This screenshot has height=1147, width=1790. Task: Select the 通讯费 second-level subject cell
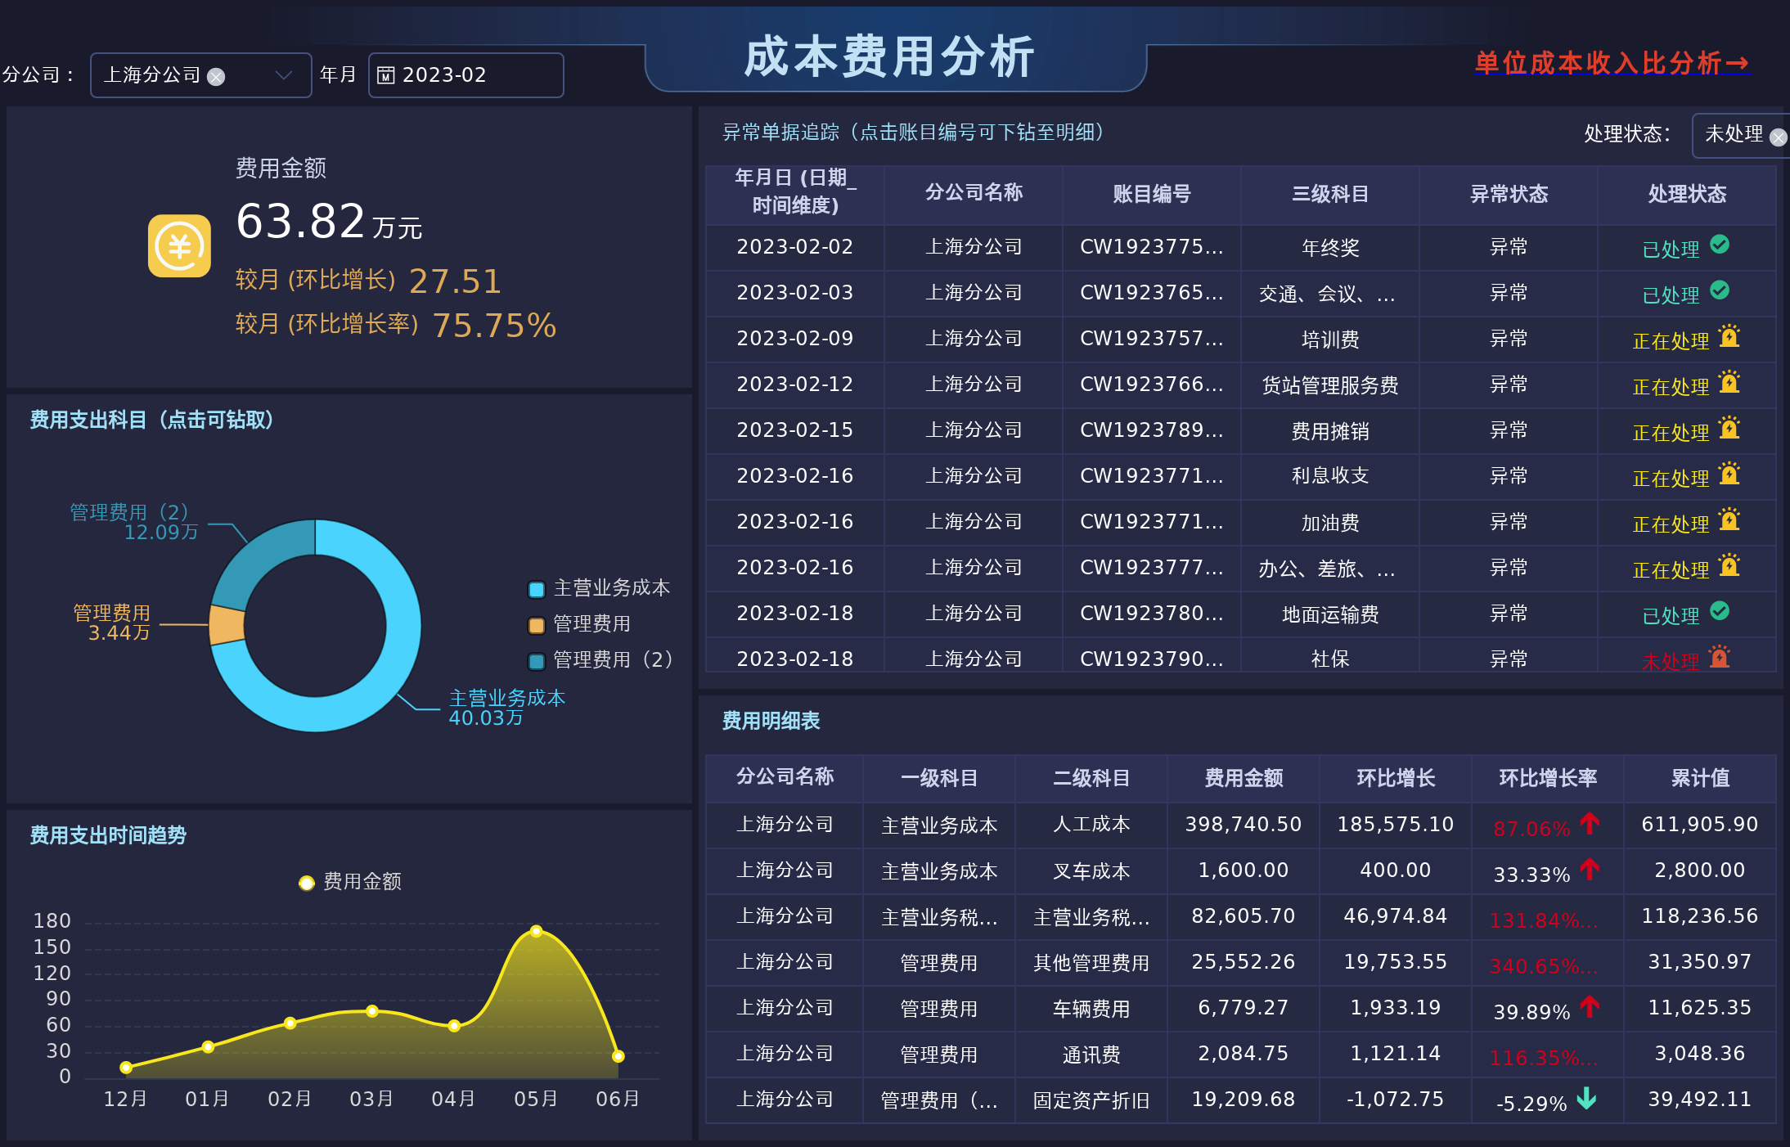(x=1091, y=1054)
